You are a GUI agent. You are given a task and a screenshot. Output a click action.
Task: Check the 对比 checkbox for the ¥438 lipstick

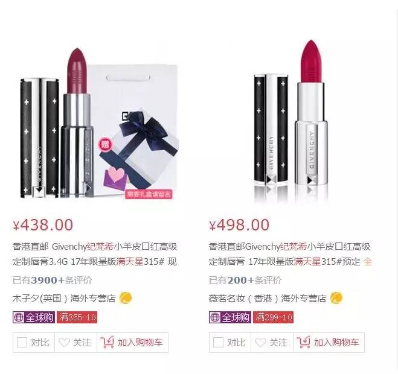coord(22,343)
